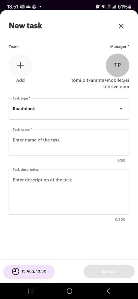138x299 pixels.
Task: Tap the Android back arrow
Action: (108, 291)
